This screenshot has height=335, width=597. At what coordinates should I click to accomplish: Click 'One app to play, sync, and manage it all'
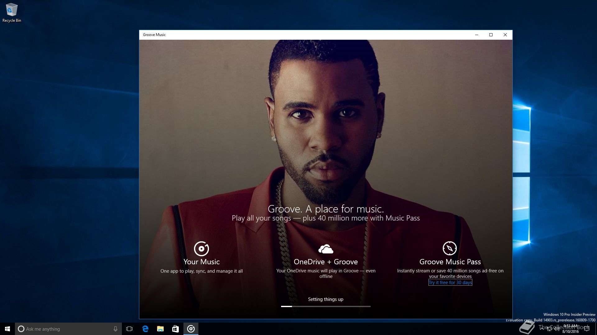point(201,271)
